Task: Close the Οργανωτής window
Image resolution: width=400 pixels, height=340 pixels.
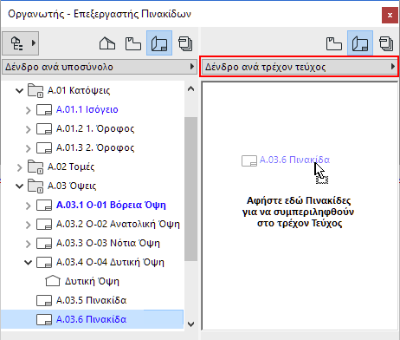Action: tap(390, 15)
